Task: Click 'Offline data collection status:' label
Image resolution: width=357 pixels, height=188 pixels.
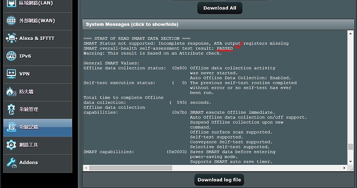Action: point(125,68)
